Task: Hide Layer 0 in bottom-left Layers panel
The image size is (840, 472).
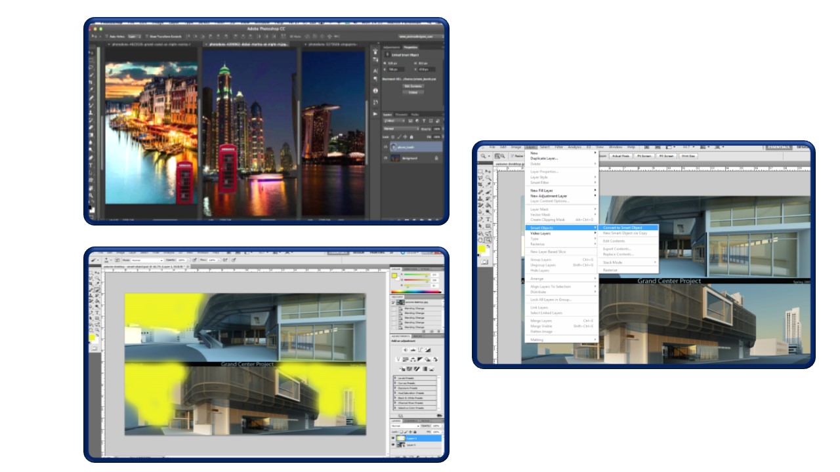Action: [392, 444]
